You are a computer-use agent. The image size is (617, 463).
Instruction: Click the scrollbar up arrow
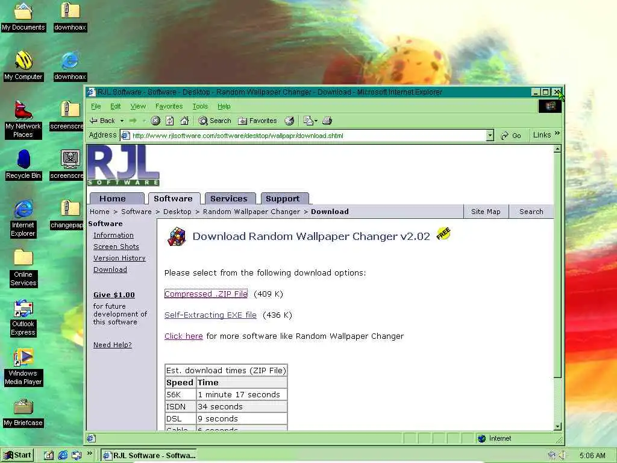click(x=557, y=149)
